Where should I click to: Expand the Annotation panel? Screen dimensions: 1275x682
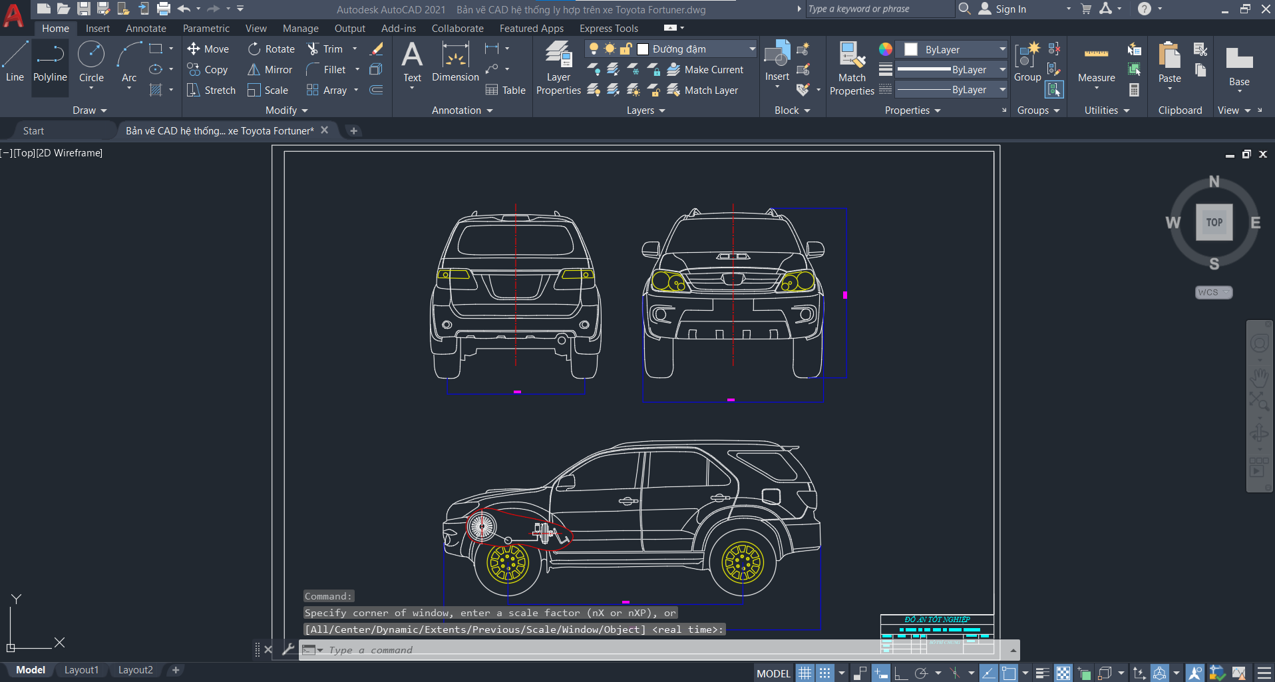point(462,110)
